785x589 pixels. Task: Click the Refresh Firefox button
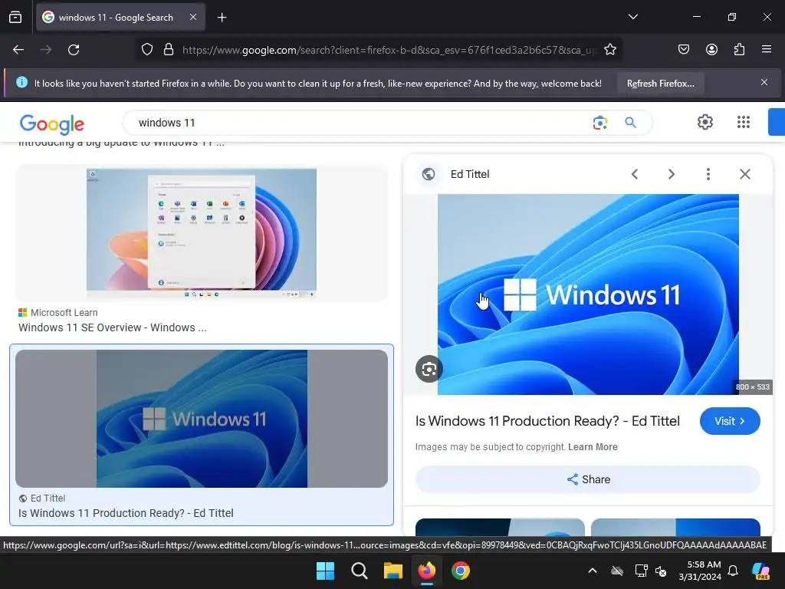pos(660,84)
